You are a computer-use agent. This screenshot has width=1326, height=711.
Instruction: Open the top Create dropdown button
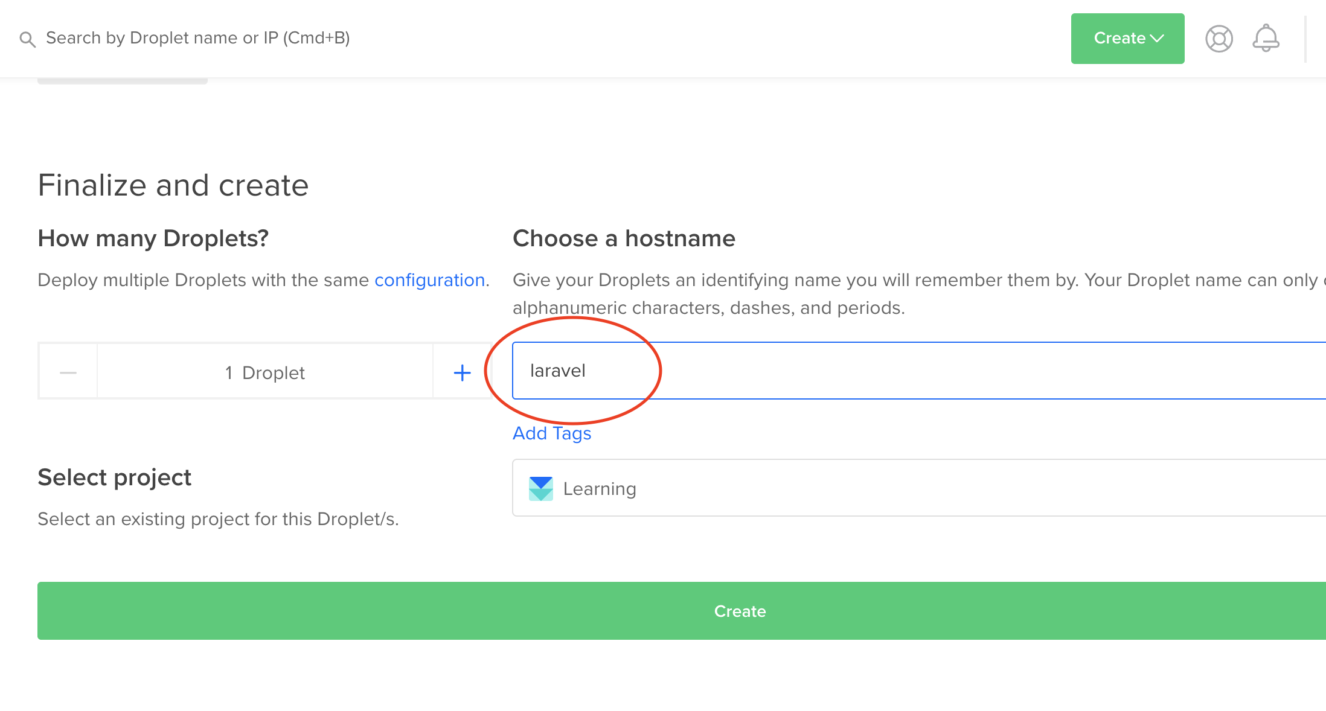point(1127,39)
